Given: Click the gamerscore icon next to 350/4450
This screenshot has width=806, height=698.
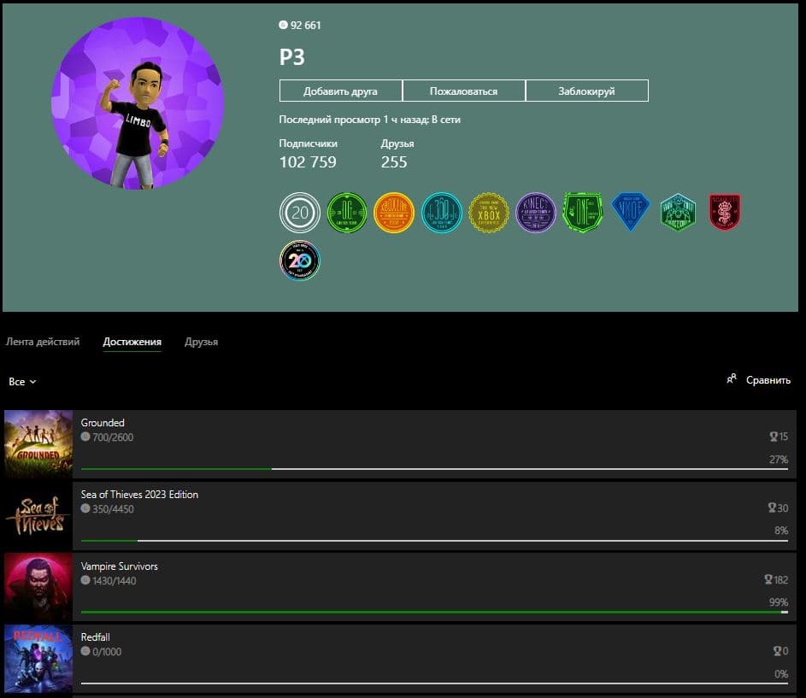Looking at the screenshot, I should [x=85, y=508].
